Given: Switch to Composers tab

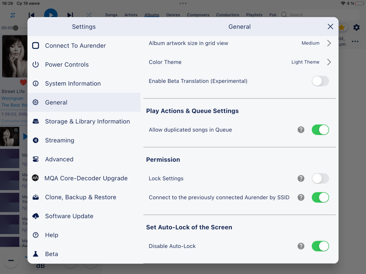Looking at the screenshot, I should click(198, 15).
